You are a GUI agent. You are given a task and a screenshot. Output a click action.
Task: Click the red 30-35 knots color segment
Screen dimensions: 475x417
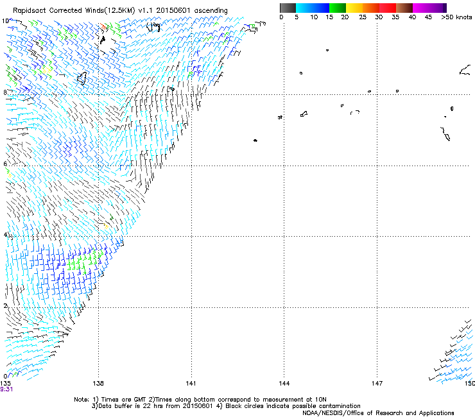388,8
